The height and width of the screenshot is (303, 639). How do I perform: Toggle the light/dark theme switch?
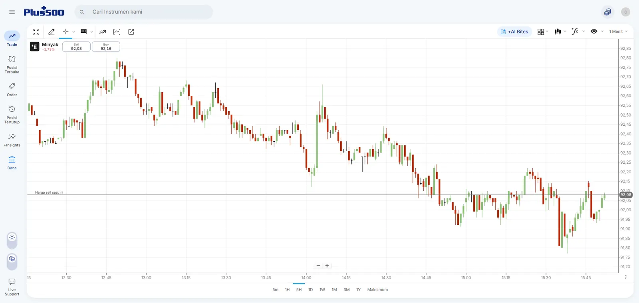click(x=12, y=240)
